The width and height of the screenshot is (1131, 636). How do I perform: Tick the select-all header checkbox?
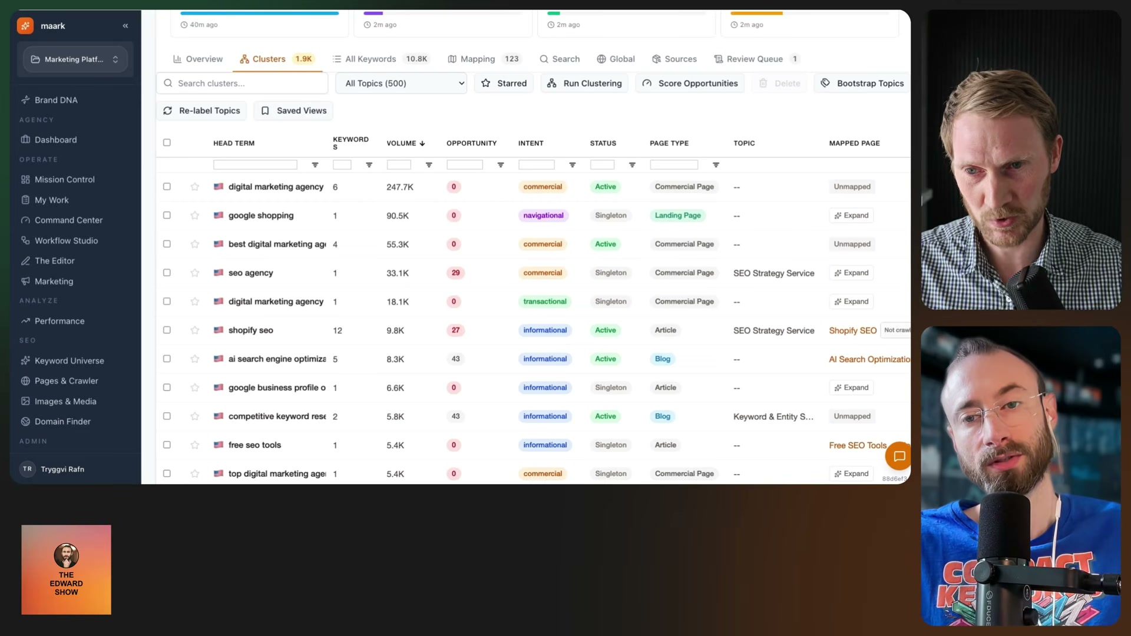[167, 143]
